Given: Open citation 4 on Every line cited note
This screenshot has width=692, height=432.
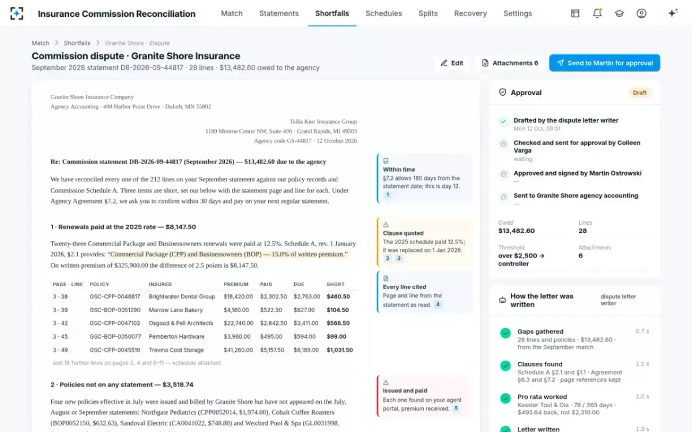Looking at the screenshot, I should [438, 304].
